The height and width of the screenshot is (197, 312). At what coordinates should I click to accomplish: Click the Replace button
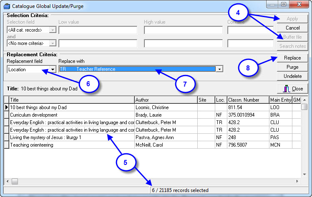292,58
